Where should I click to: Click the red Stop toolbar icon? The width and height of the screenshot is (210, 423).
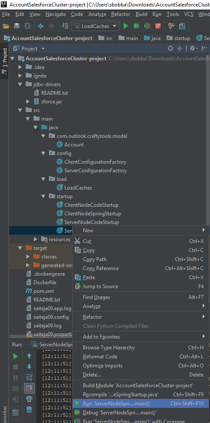[x=158, y=26]
